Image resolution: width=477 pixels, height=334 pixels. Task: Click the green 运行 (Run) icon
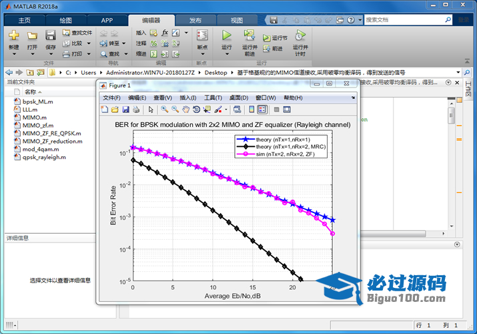coord(226,35)
